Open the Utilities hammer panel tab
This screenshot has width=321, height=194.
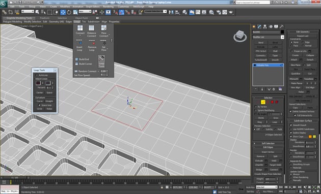(282, 26)
